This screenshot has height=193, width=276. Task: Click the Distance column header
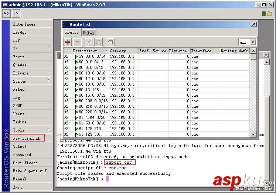click(179, 51)
